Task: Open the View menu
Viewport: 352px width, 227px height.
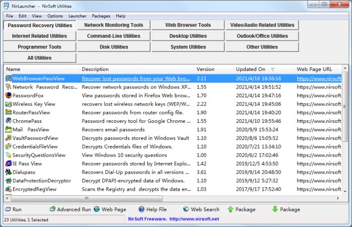Action: click(37, 16)
